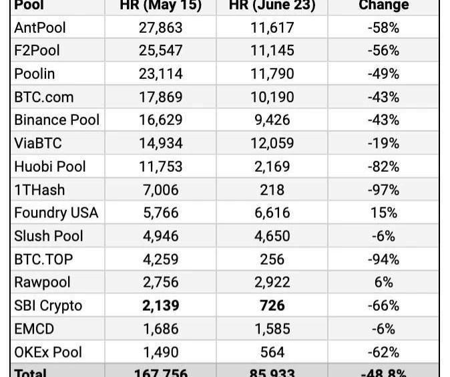Viewport: 450px width, 377px height.
Task: Select the Rawpool cell
Action: [x=42, y=282]
